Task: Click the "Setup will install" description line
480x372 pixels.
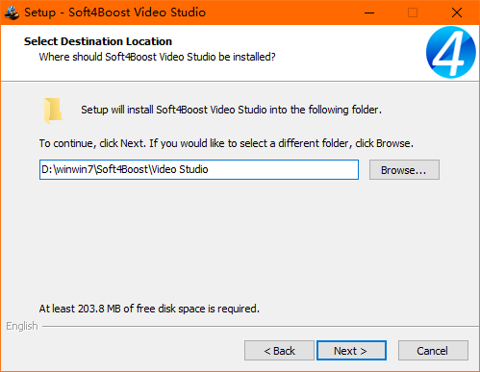Action: [x=231, y=110]
